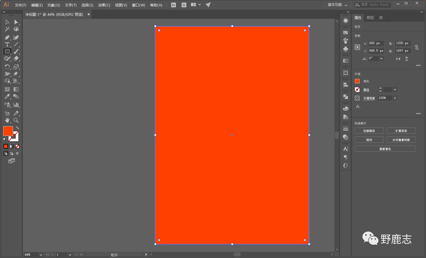Select the Type tool
This screenshot has width=426, height=258.
[7, 44]
